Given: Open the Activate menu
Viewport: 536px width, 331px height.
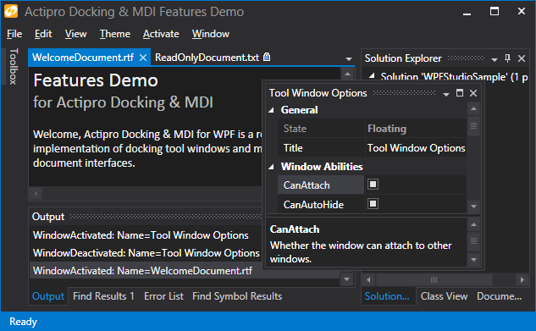Looking at the screenshot, I should [x=161, y=34].
